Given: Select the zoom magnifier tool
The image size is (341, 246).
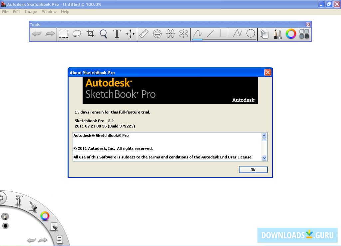Looking at the screenshot, I should [x=103, y=34].
